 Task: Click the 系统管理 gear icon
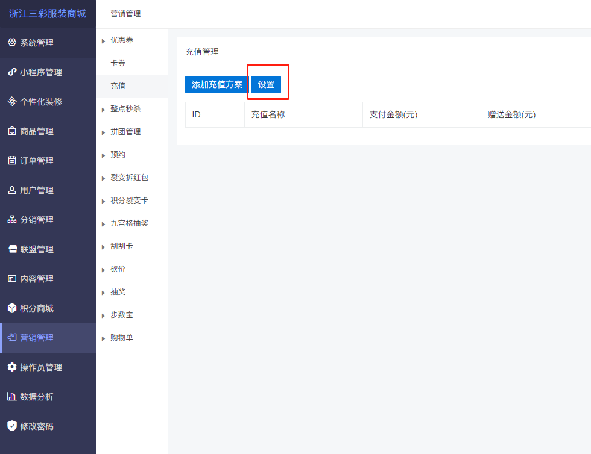click(x=12, y=42)
